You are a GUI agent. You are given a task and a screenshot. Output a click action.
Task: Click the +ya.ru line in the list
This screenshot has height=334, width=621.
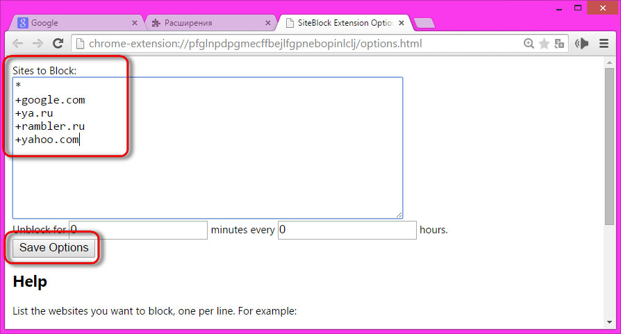click(x=34, y=114)
